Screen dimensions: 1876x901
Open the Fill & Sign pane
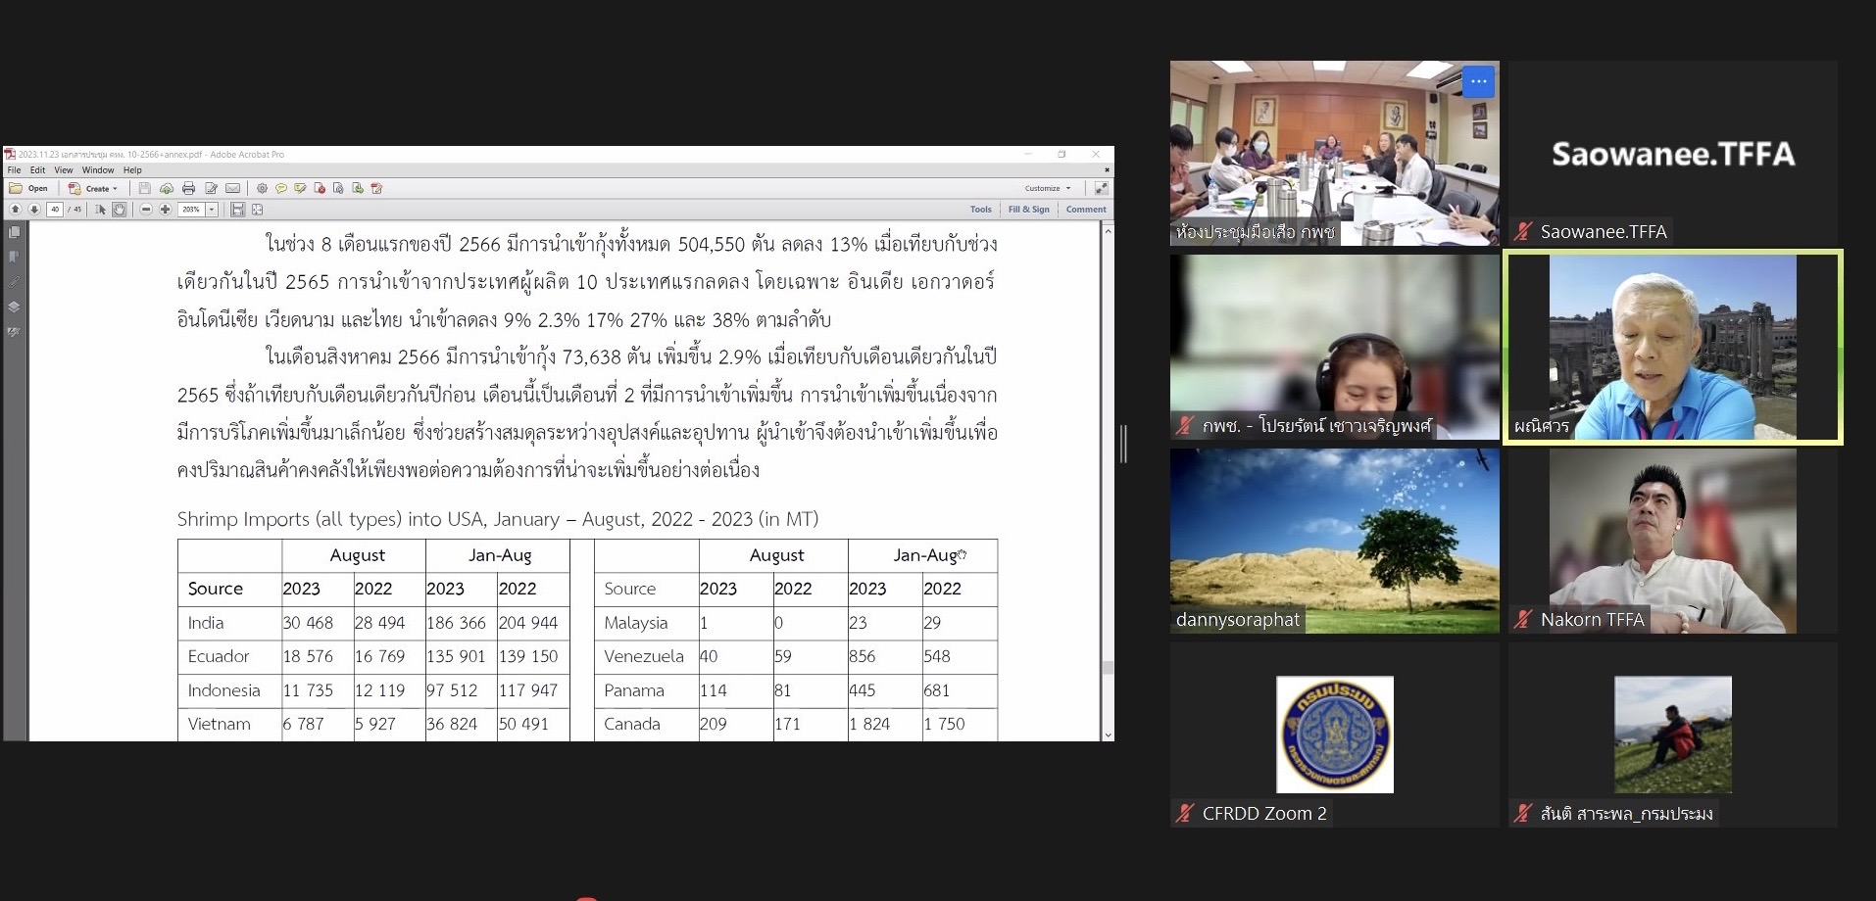point(1028,210)
